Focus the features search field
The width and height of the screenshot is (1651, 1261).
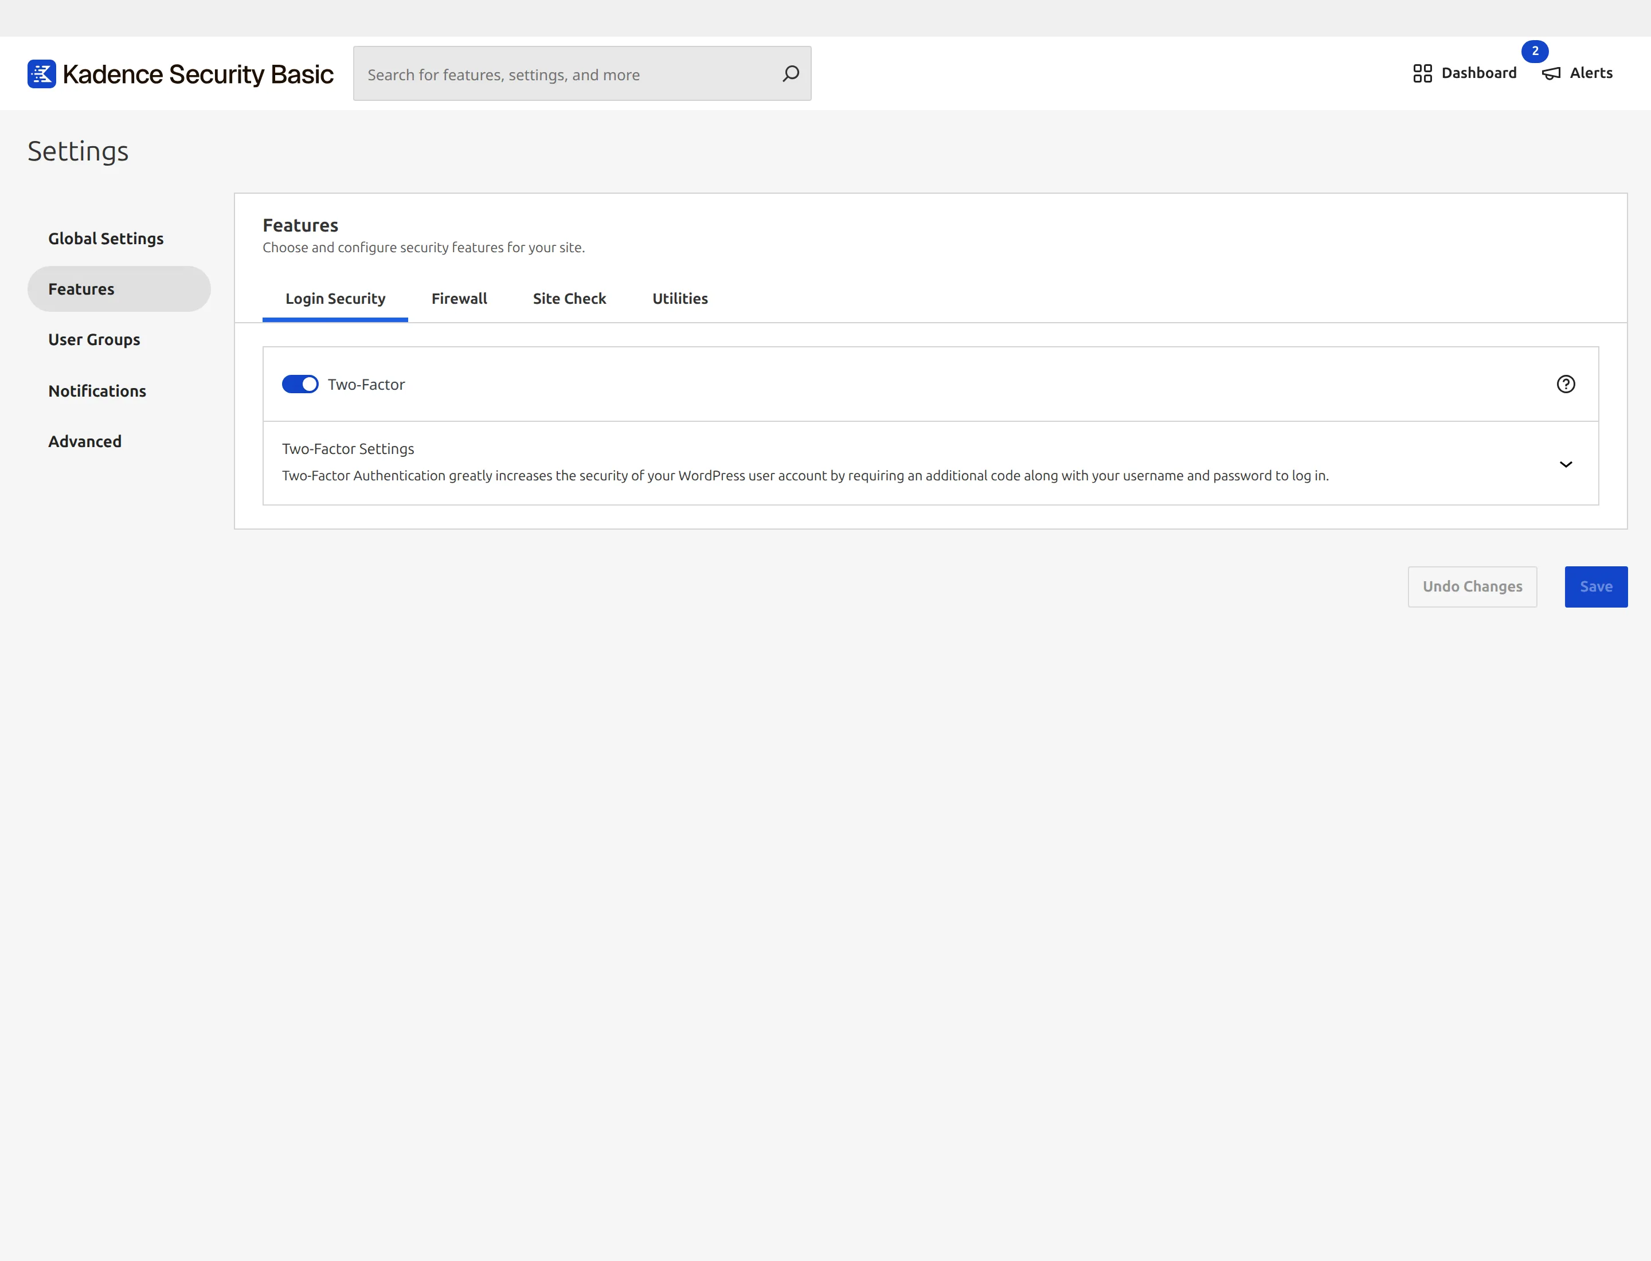[582, 73]
